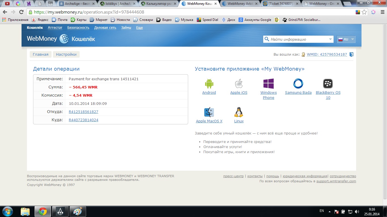Click the browser back arrow

(x=5, y=12)
